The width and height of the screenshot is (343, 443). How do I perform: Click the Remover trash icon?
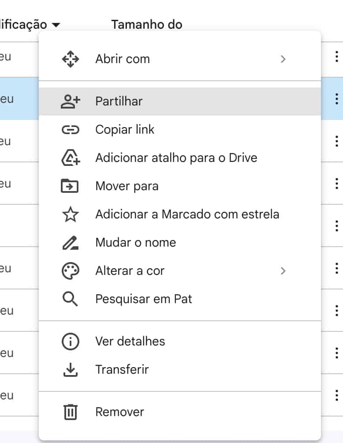(x=70, y=412)
